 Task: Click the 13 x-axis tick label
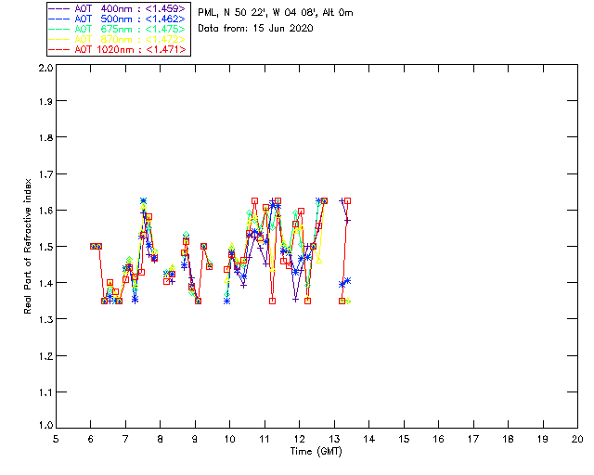(x=334, y=439)
